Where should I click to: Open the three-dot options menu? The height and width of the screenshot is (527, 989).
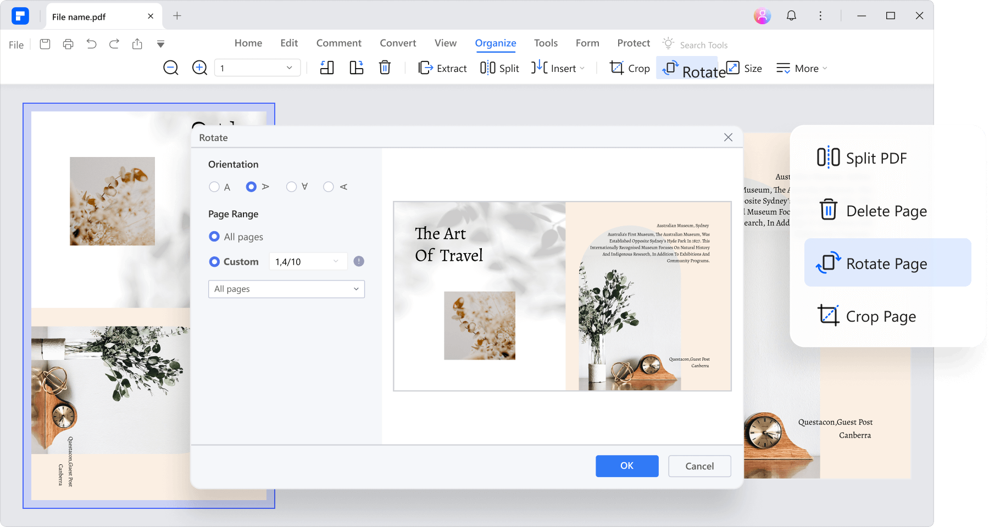pyautogui.click(x=820, y=16)
